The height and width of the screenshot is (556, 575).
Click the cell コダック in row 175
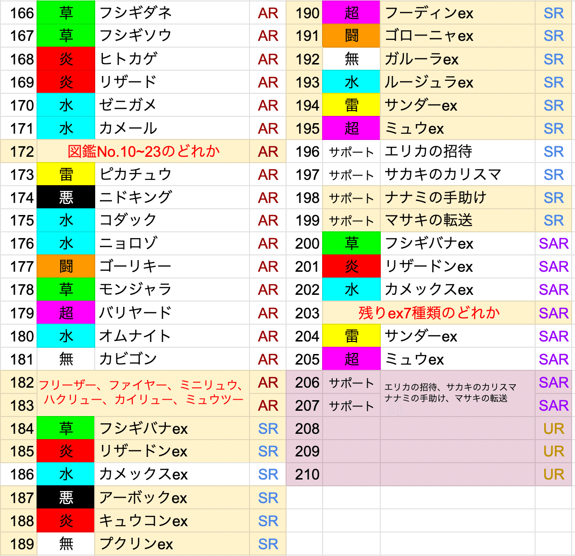coord(172,220)
